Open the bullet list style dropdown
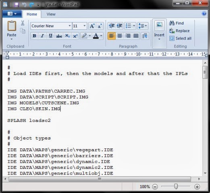The height and width of the screenshot is (193, 210). tap(134, 26)
